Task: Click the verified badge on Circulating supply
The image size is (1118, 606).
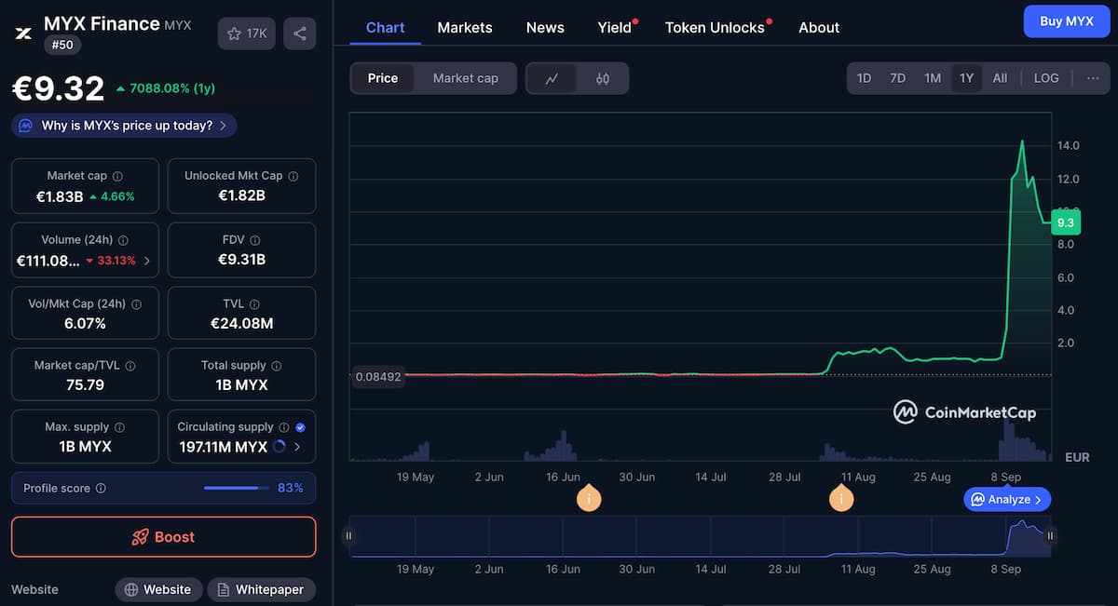Action: pos(300,427)
